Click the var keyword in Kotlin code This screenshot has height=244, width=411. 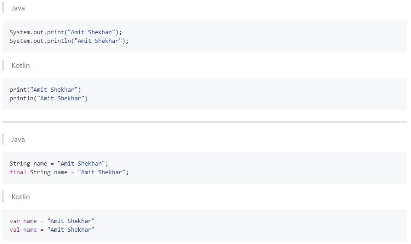(15, 221)
